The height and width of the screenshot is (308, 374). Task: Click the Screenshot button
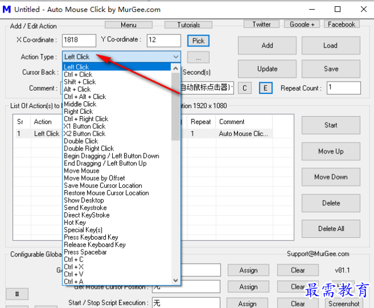point(344,303)
